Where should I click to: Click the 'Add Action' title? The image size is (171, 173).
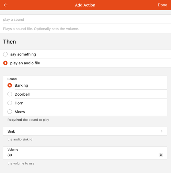[85, 5]
